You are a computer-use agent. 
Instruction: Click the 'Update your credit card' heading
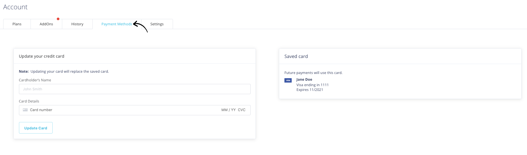click(42, 56)
